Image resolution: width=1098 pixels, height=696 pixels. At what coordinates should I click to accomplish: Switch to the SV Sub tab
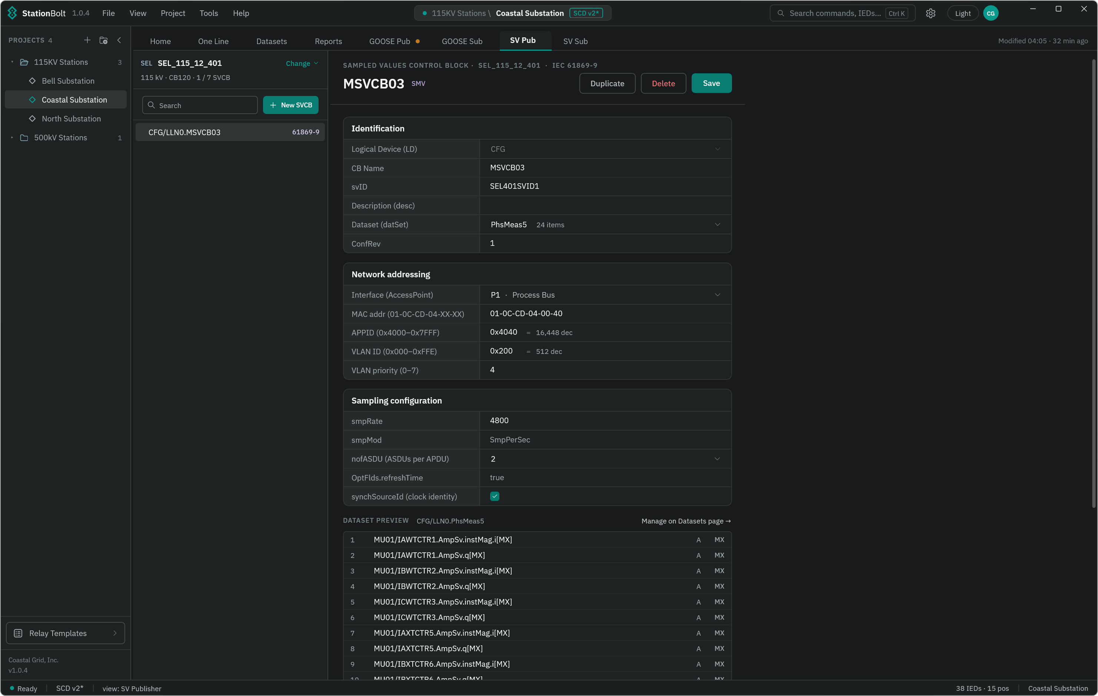[x=575, y=41]
